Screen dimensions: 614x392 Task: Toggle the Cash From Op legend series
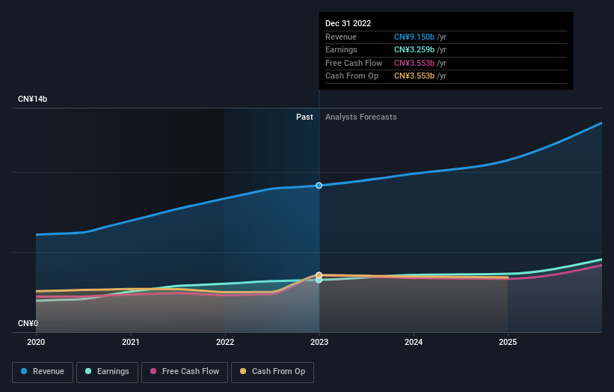click(x=272, y=372)
